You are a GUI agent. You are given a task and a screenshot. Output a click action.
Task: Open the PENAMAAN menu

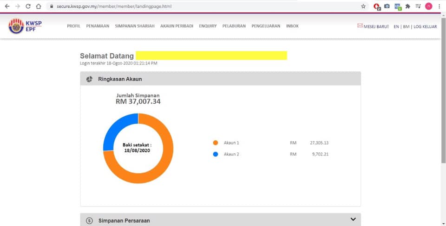pos(98,26)
